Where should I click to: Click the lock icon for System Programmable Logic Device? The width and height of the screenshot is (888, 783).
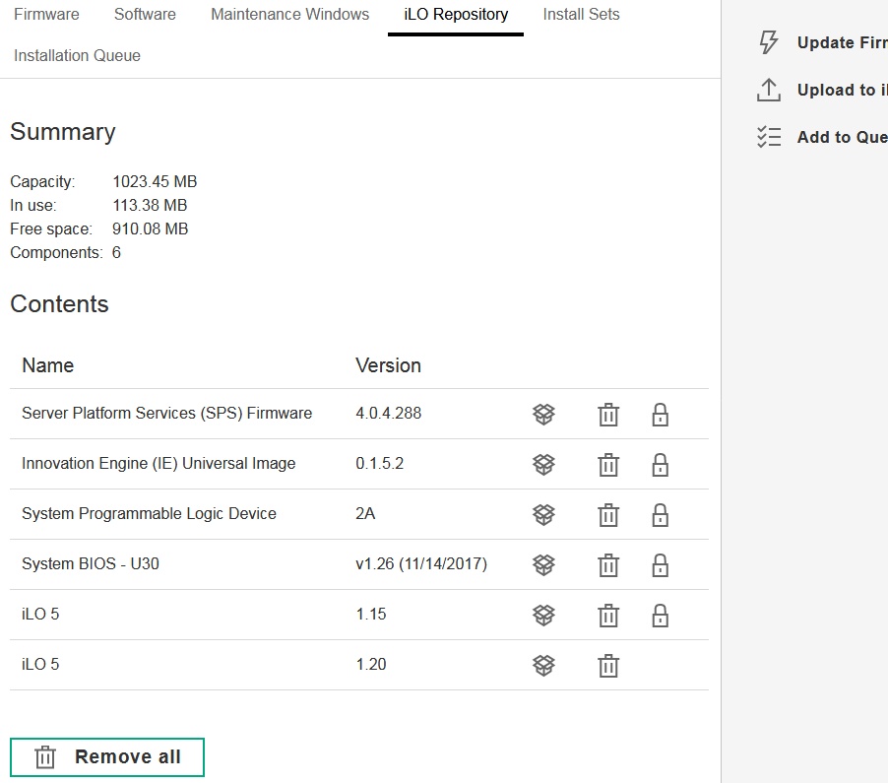(660, 514)
